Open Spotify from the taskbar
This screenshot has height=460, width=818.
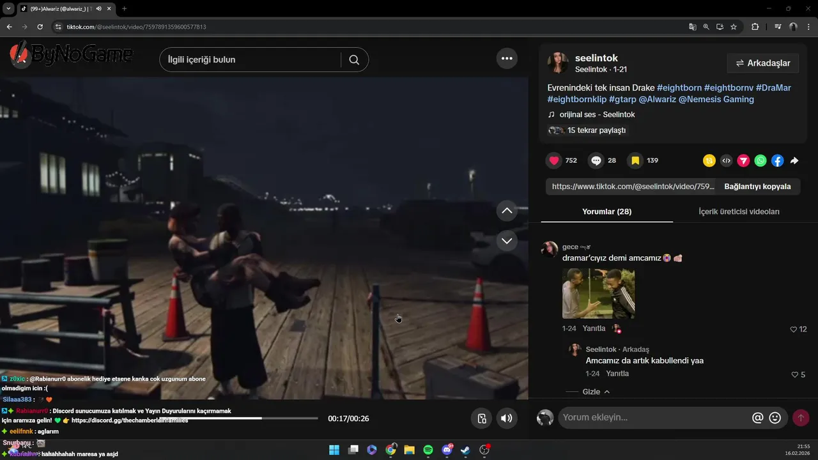click(428, 450)
